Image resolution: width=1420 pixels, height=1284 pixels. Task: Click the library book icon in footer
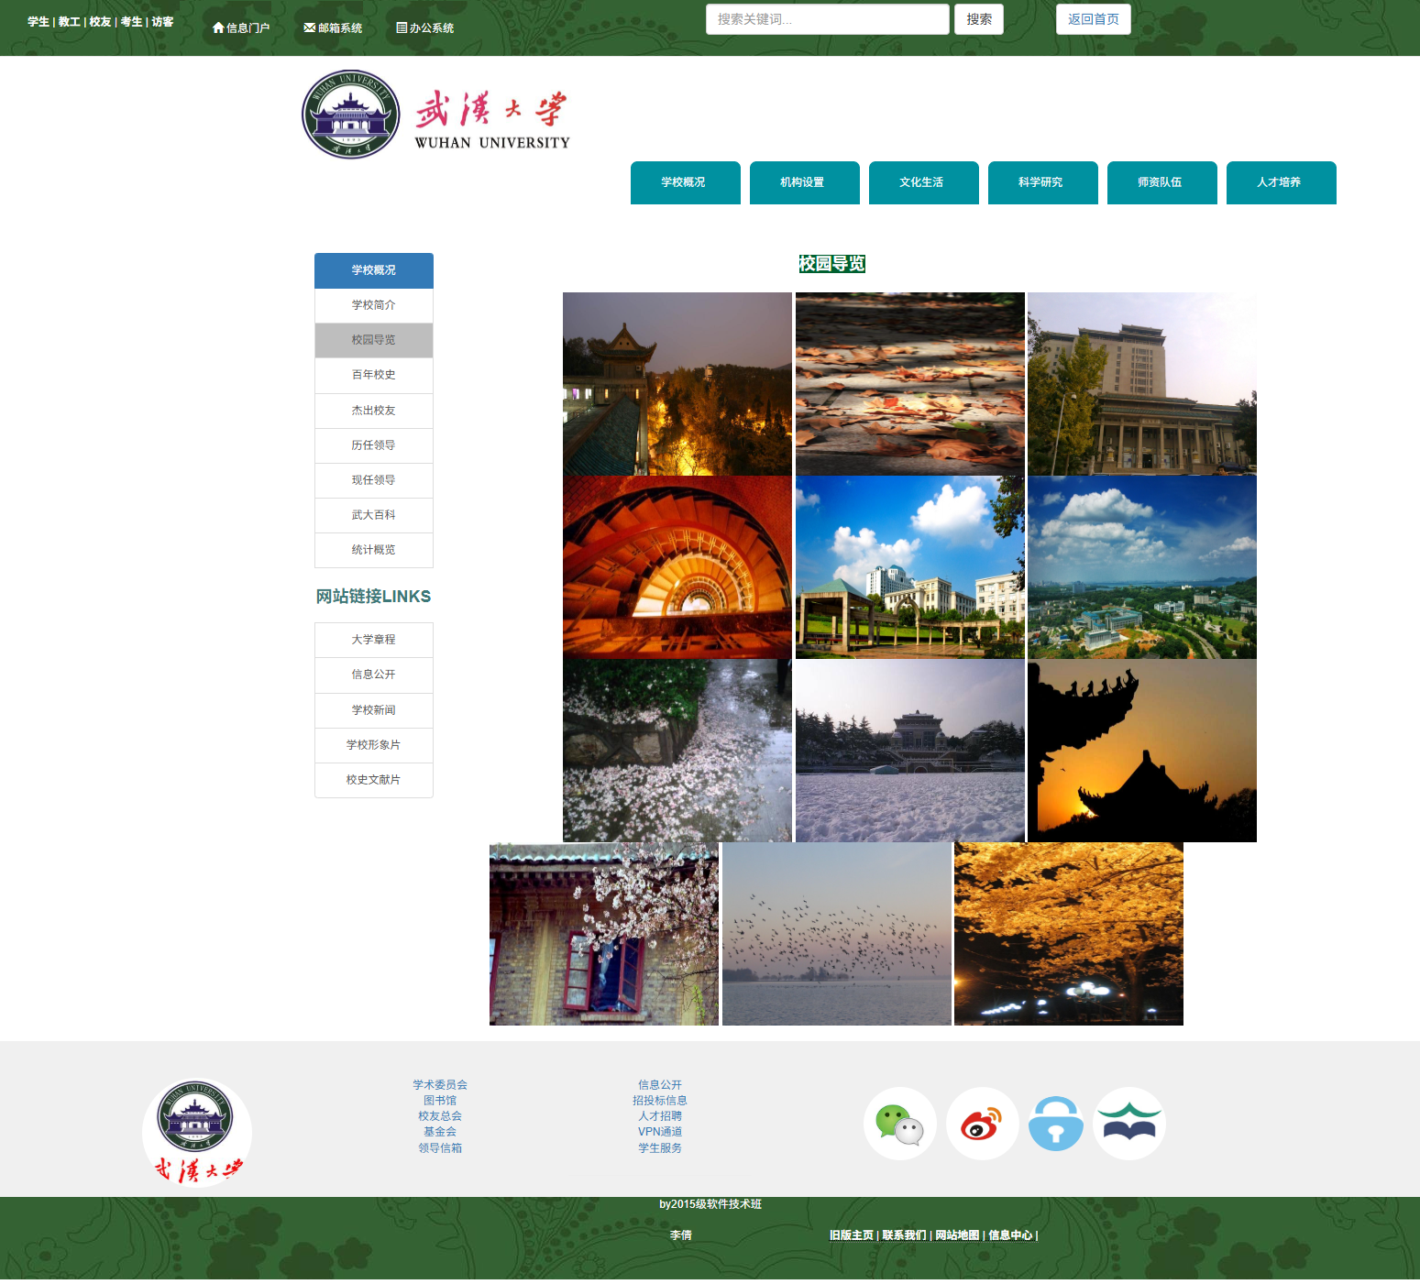(1128, 1123)
